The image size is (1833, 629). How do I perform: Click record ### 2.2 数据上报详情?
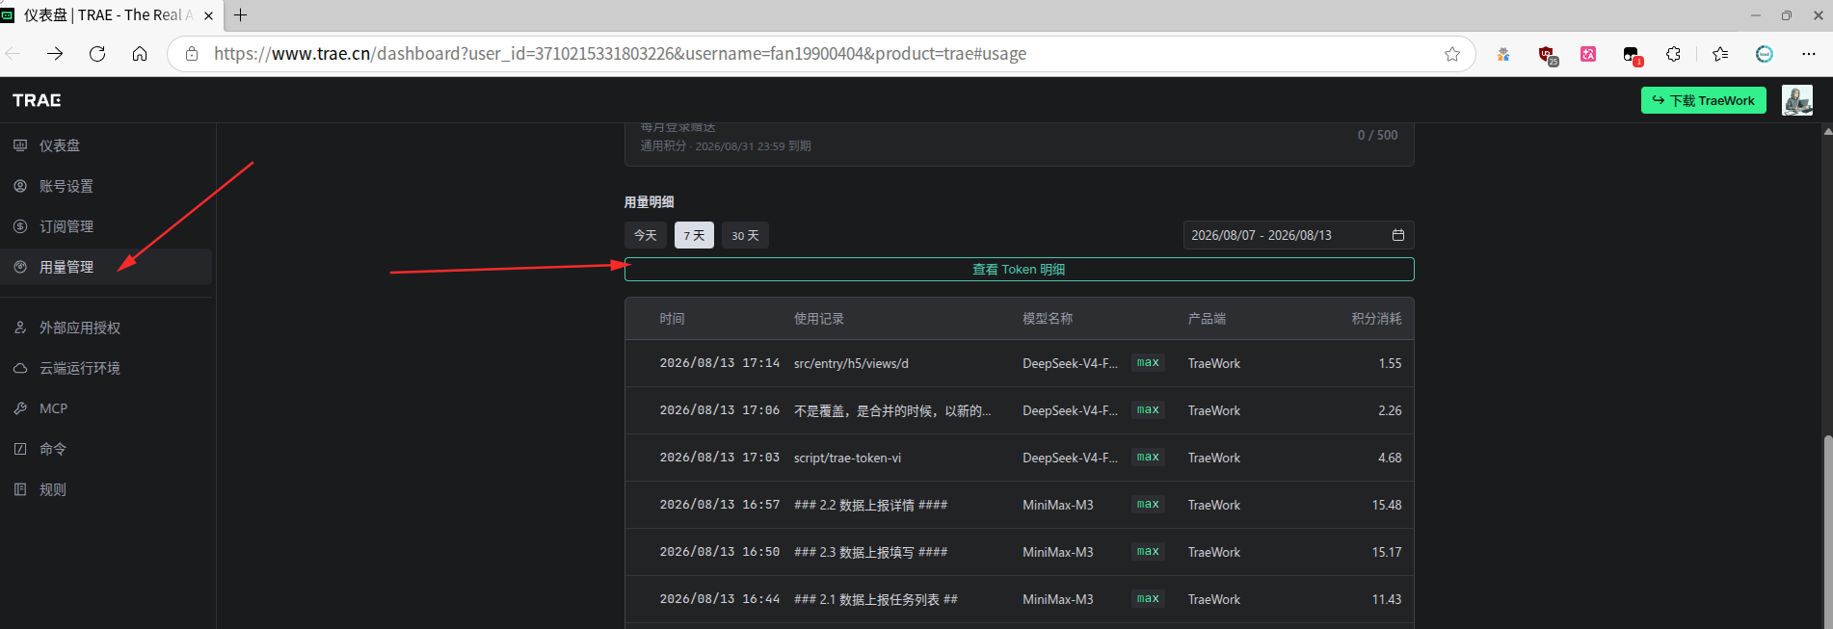tap(870, 505)
